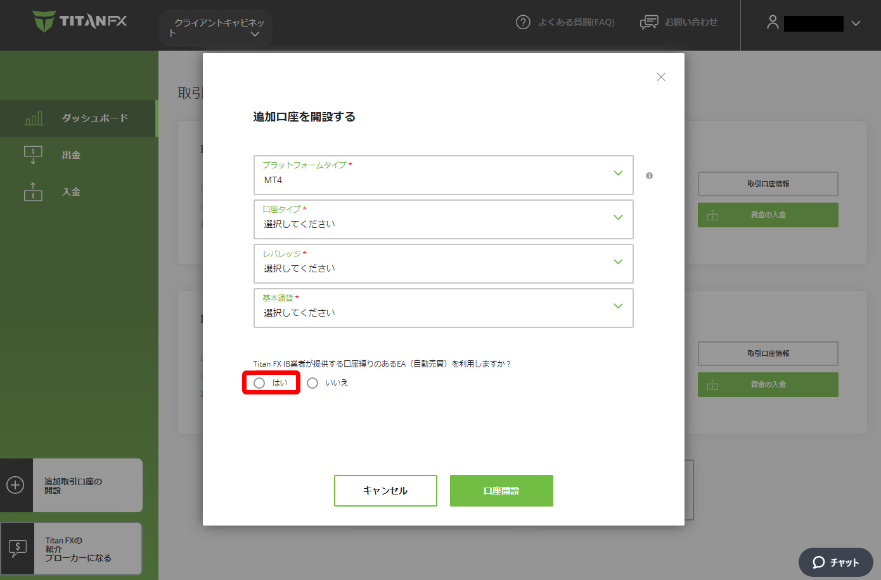The width and height of the screenshot is (881, 580).
Task: Click the lower 資金の入金 button
Action: click(x=768, y=384)
